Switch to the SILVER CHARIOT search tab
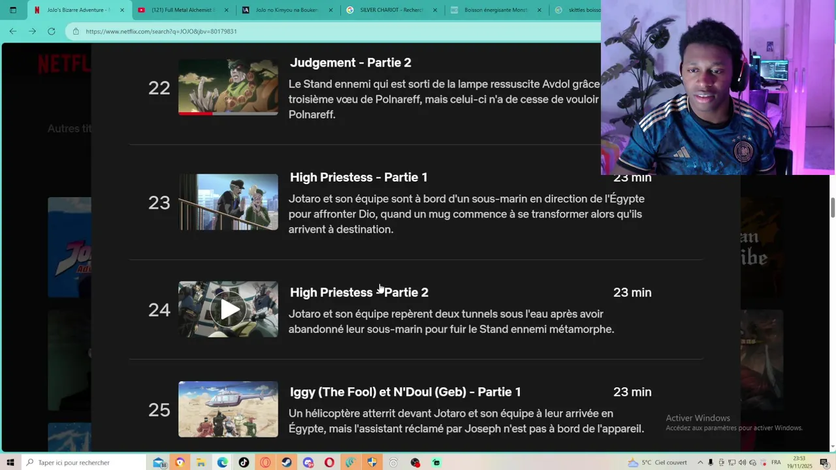836x470 pixels. point(391,10)
